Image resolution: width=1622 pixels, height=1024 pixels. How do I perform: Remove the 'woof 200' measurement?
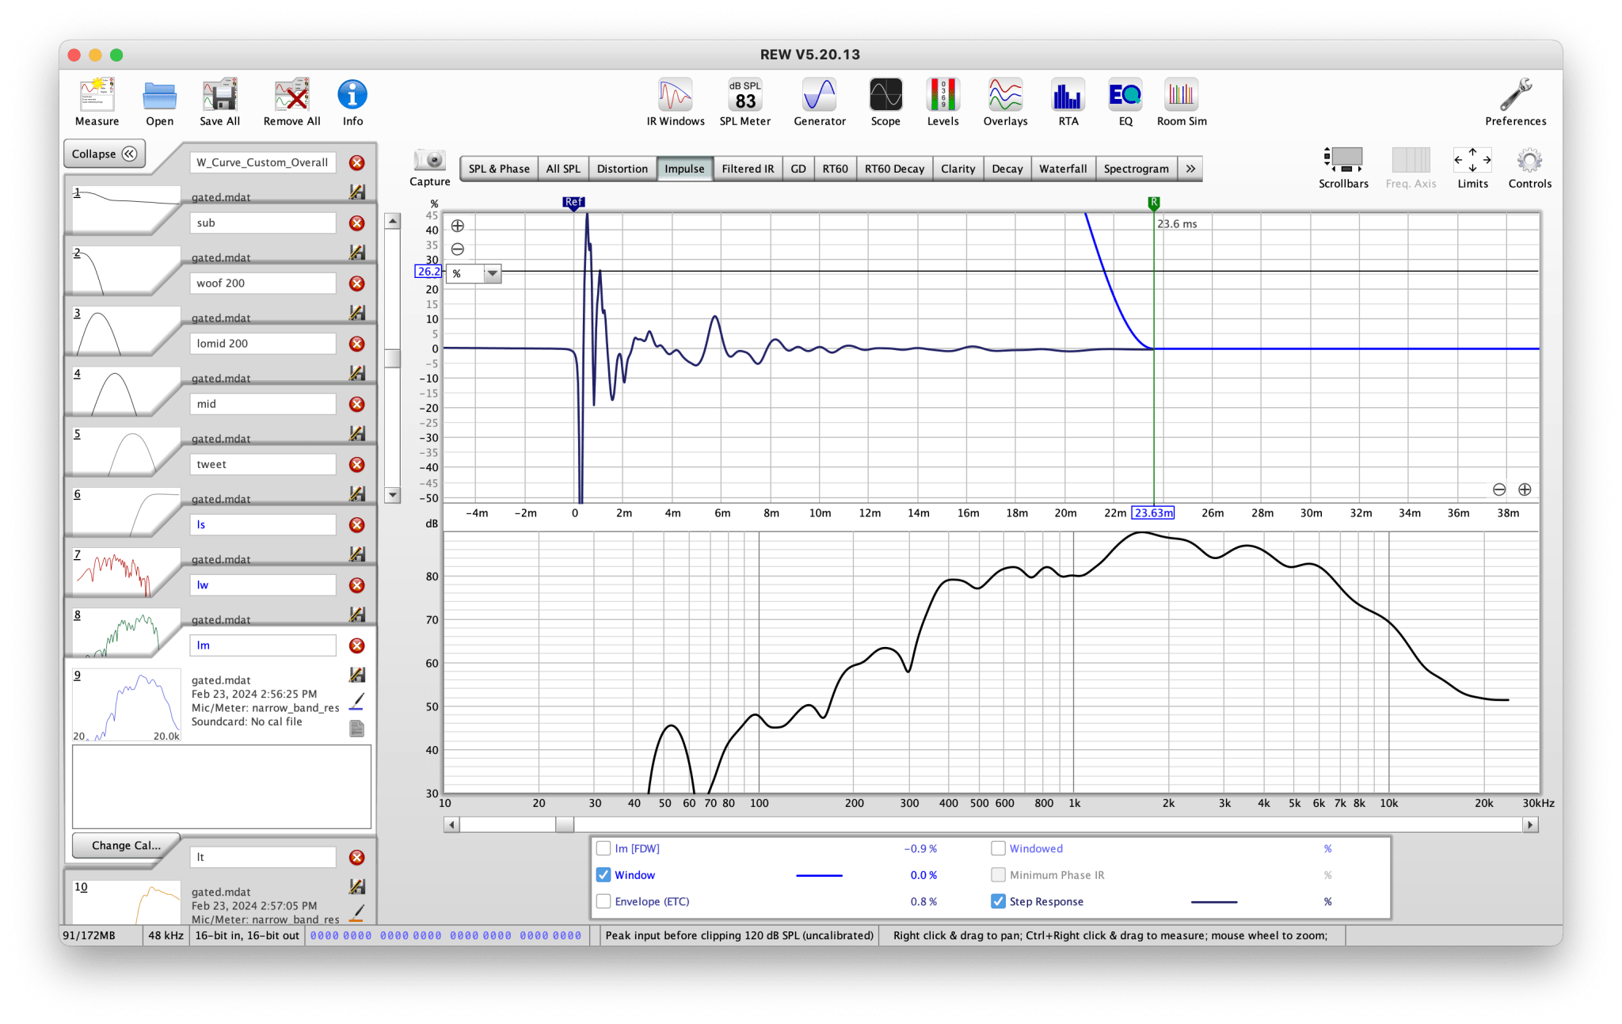357,284
